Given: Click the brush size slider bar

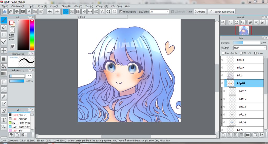Looking at the screenshot, I should [x=17, y=76].
